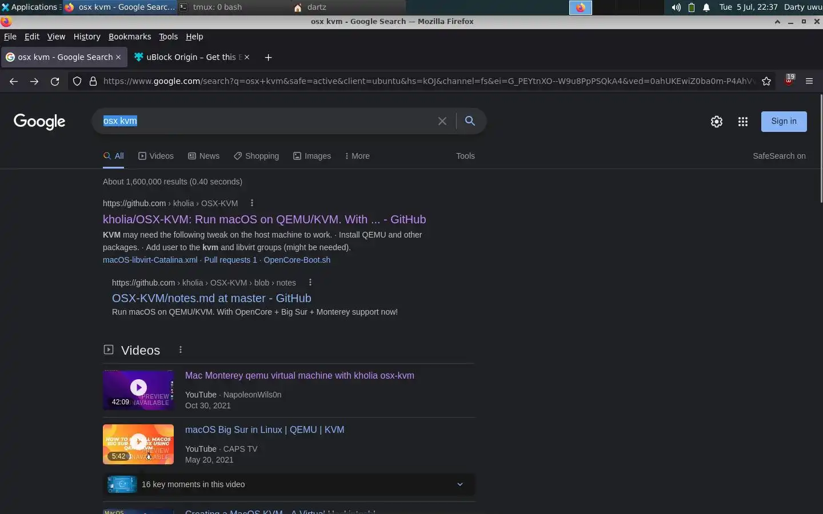Viewport: 823px width, 514px height.
Task: Open the Google apps grid
Action: pos(743,122)
